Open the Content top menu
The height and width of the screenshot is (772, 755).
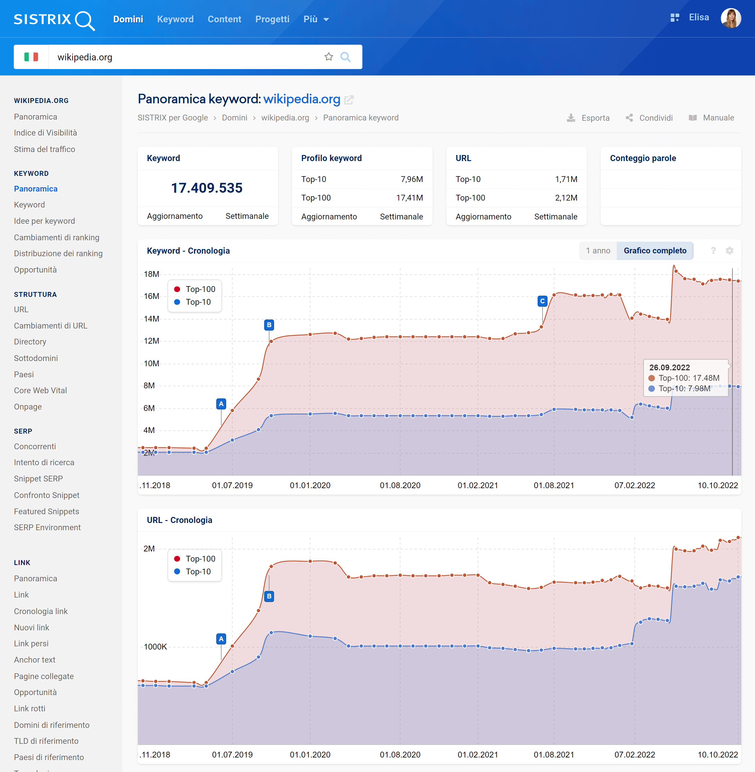[224, 19]
